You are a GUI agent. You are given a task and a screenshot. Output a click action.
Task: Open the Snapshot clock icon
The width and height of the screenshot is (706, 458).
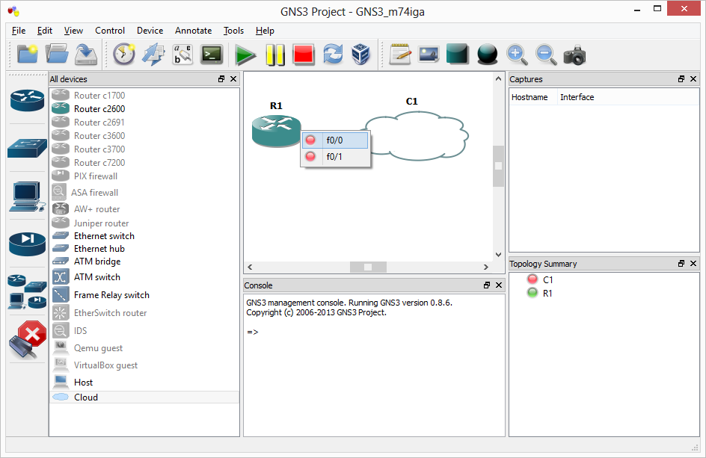pos(124,55)
